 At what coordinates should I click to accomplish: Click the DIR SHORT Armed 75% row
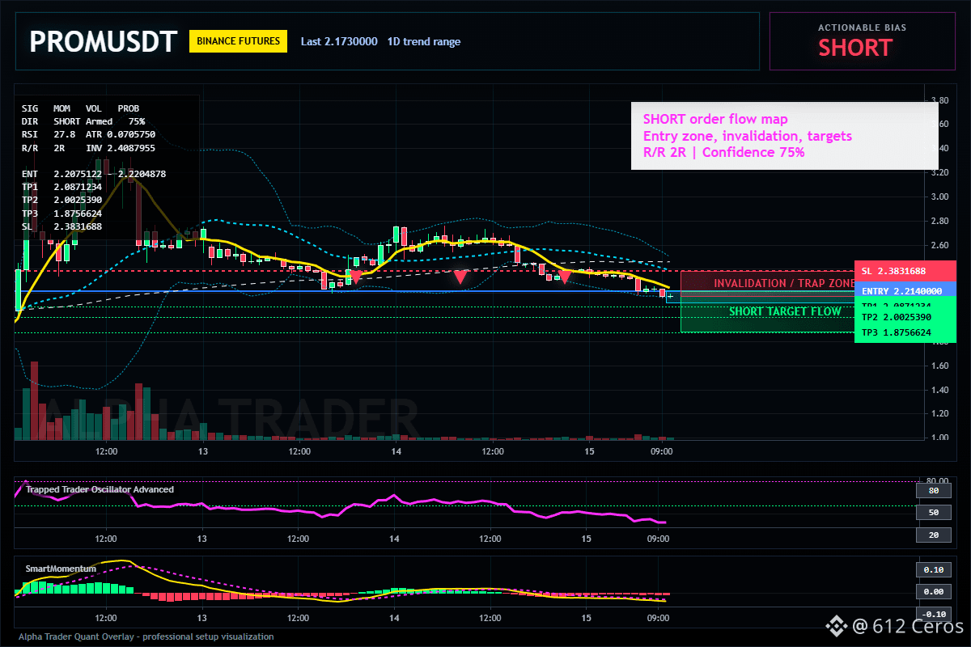click(83, 121)
